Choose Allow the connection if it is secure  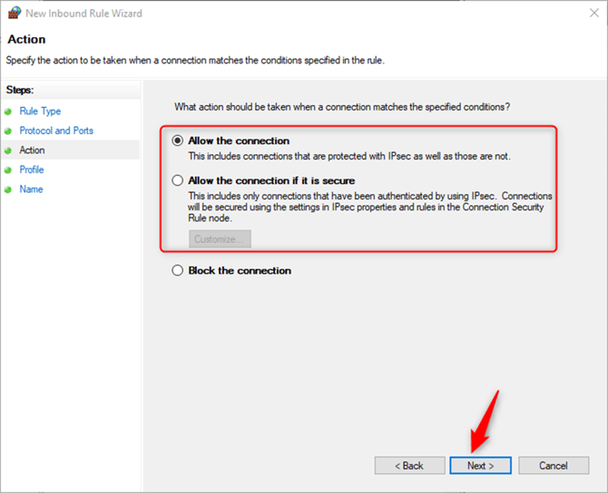point(178,180)
